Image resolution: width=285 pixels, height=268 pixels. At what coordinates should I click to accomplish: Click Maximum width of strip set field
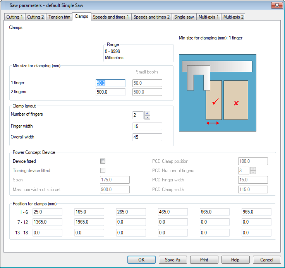115,189
